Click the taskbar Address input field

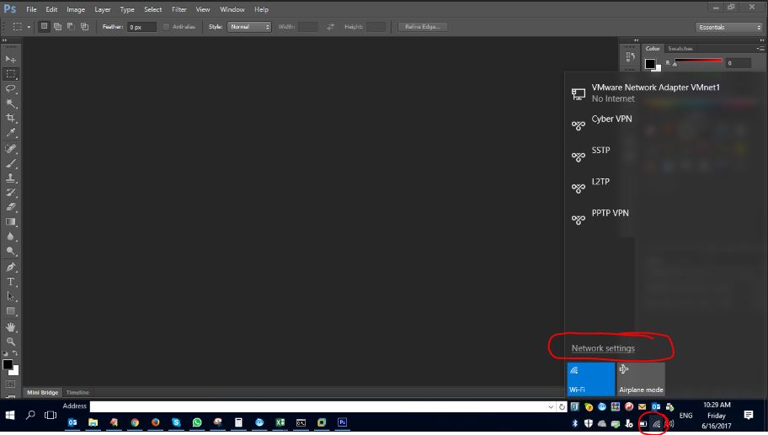(318, 406)
